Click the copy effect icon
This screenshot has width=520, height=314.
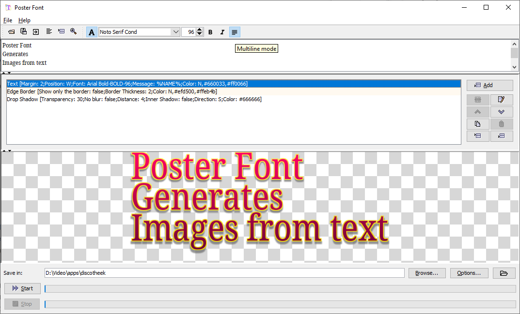(x=478, y=124)
